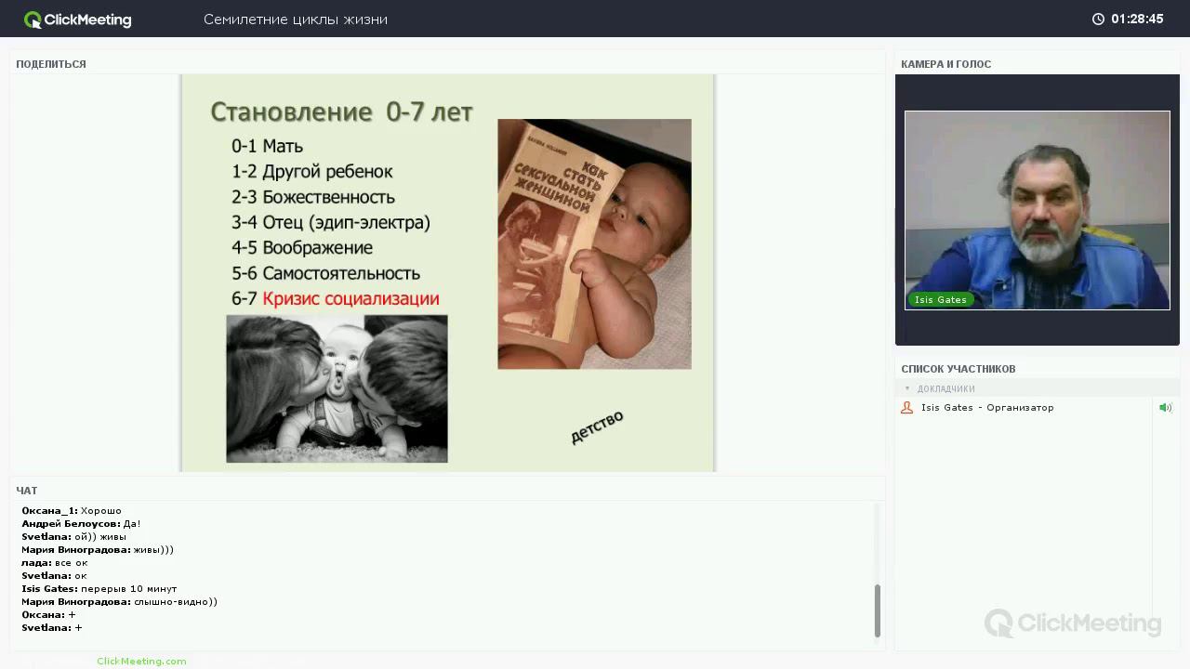Image resolution: width=1190 pixels, height=669 pixels.
Task: Click the green Isis Gates name badge
Action: (940, 299)
